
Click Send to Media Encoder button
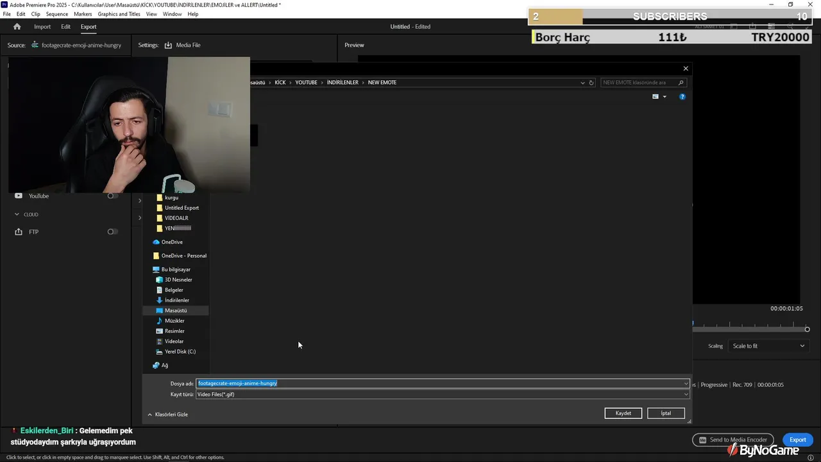click(733, 440)
